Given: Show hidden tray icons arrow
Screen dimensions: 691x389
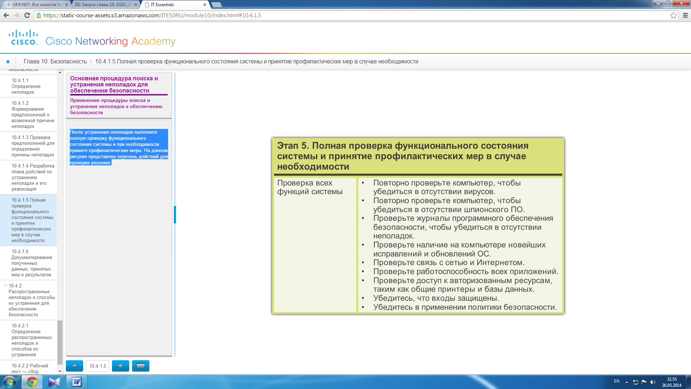Looking at the screenshot, I should (627, 382).
